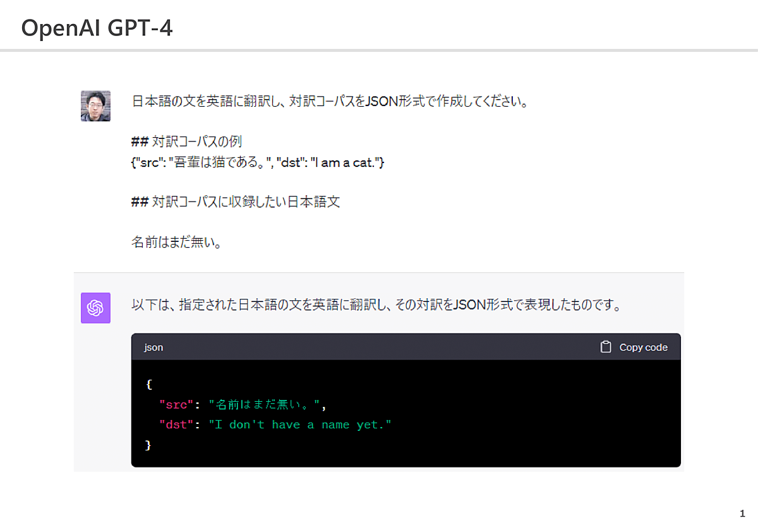
Task: Click the first prompt line mentioning JSON形式
Action: pos(329,101)
